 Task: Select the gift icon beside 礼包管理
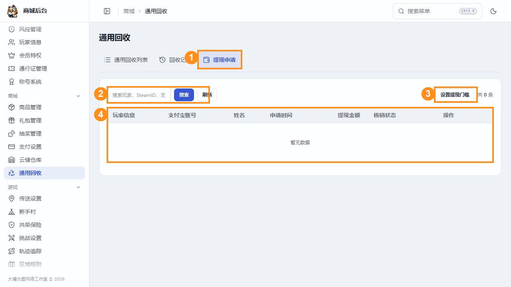(12, 120)
